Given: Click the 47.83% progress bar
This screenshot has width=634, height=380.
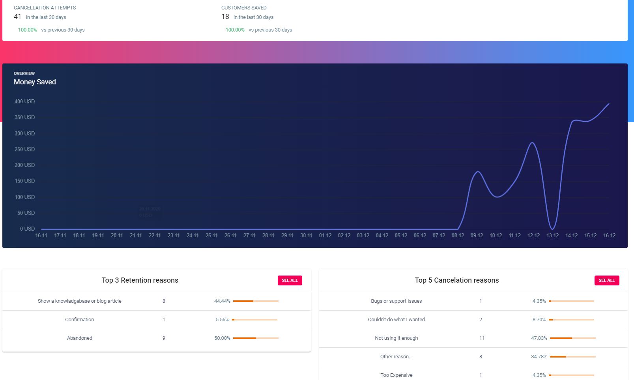Looking at the screenshot, I should (572, 338).
